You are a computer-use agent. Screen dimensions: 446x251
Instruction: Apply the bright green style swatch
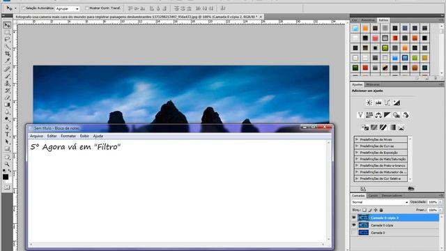pyautogui.click(x=385, y=48)
